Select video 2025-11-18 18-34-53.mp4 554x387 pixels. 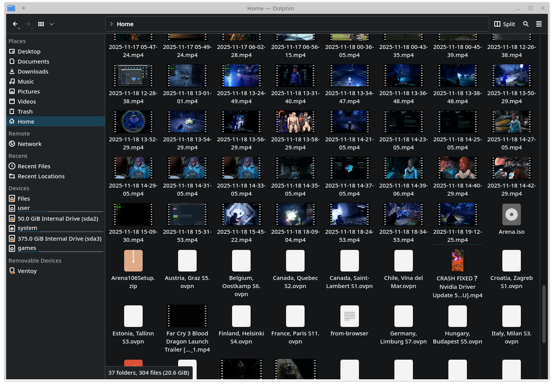pyautogui.click(x=404, y=223)
